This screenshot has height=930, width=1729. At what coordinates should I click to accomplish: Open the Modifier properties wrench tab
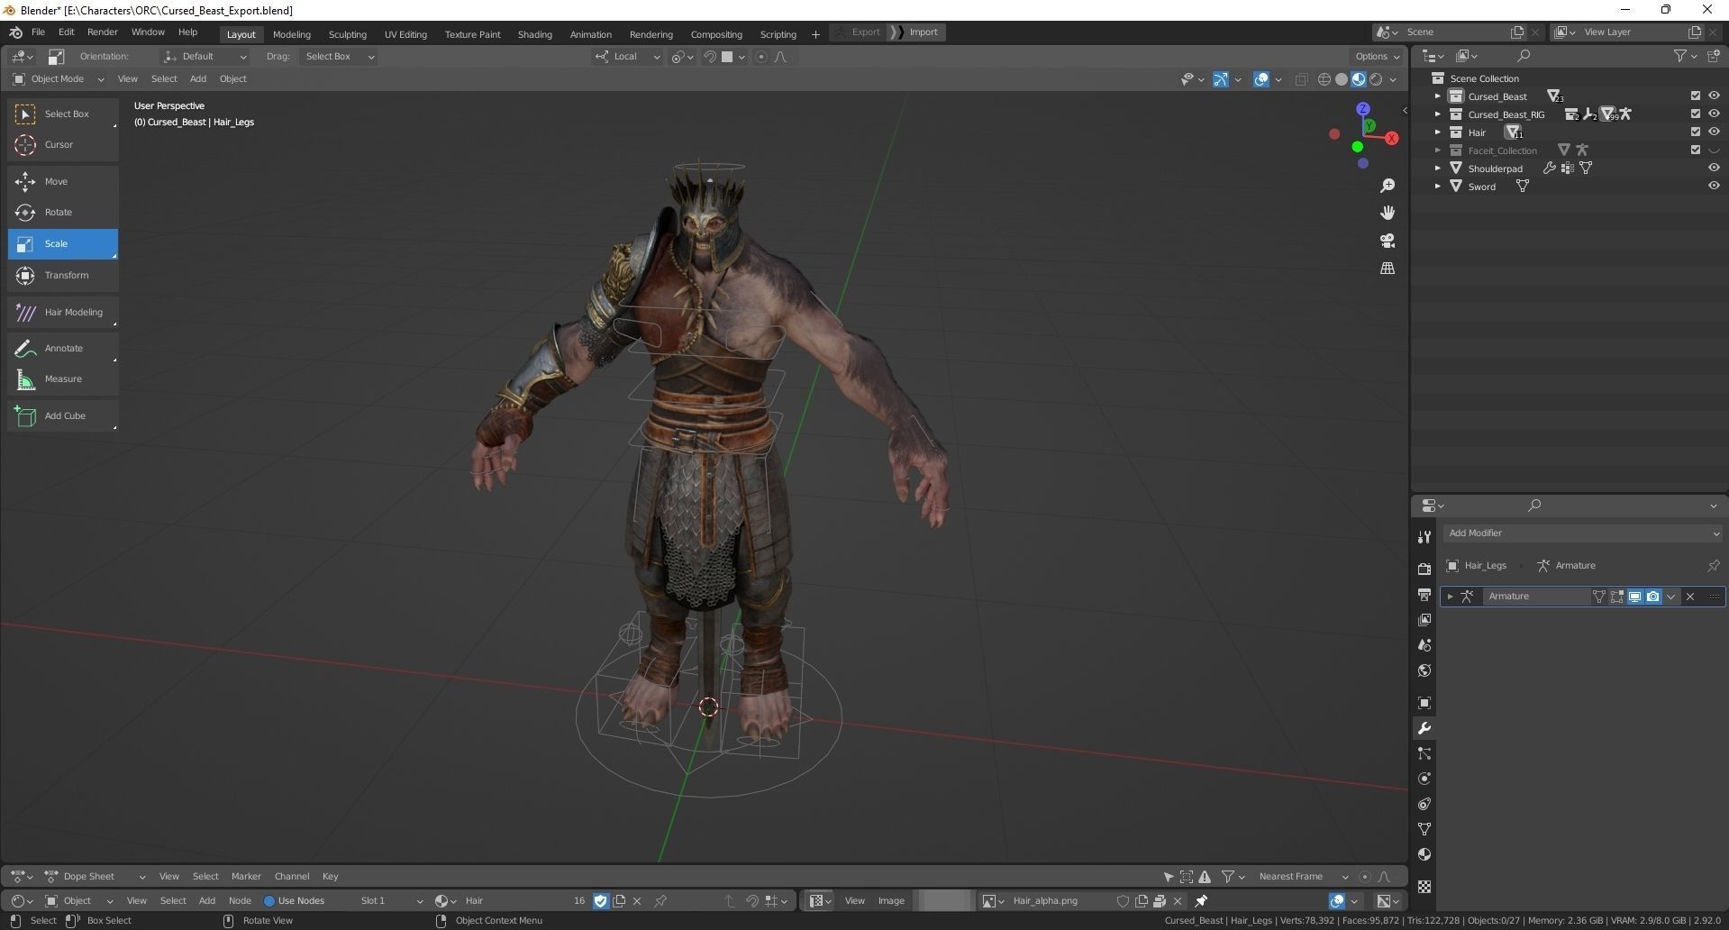[x=1424, y=728]
